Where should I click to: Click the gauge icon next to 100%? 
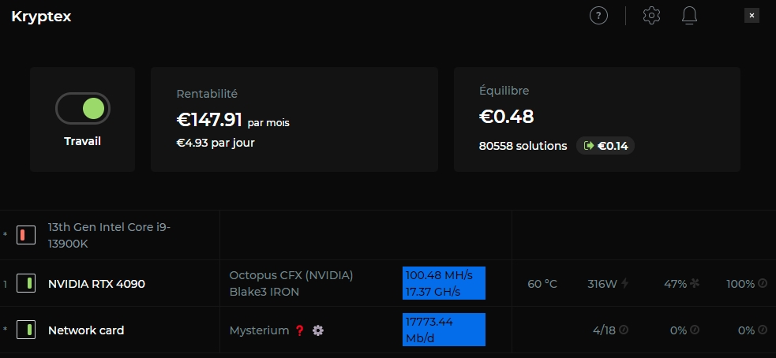[x=763, y=283]
